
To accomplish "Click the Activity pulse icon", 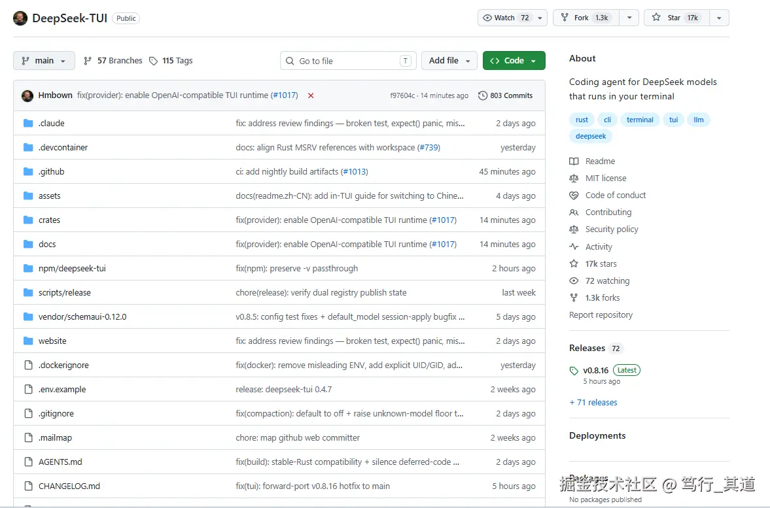I will (x=574, y=246).
